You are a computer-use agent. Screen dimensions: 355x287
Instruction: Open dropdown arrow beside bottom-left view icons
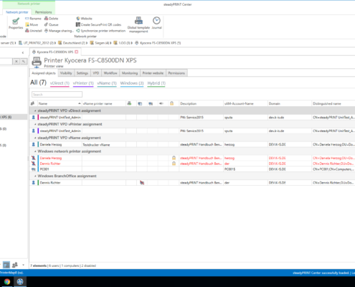[23, 265]
